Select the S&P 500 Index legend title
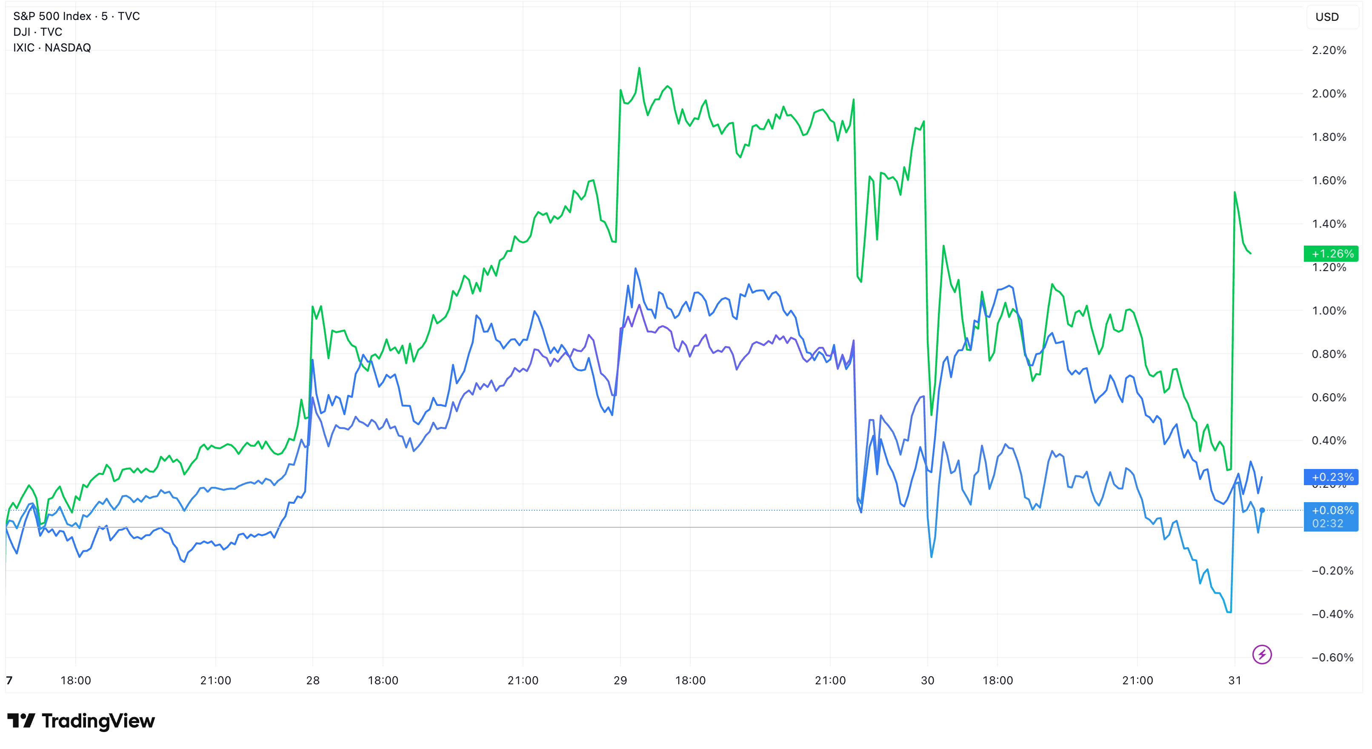 76,16
